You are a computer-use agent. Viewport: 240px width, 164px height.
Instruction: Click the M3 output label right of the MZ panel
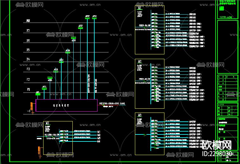99,138
